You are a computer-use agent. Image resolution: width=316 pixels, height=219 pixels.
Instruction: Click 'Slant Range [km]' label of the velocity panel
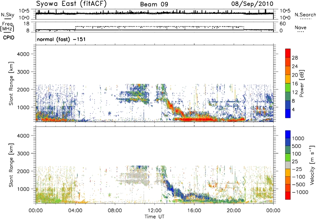coord(11,165)
